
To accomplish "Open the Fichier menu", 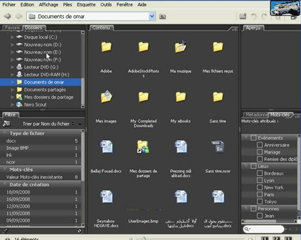I will pos(9,5).
